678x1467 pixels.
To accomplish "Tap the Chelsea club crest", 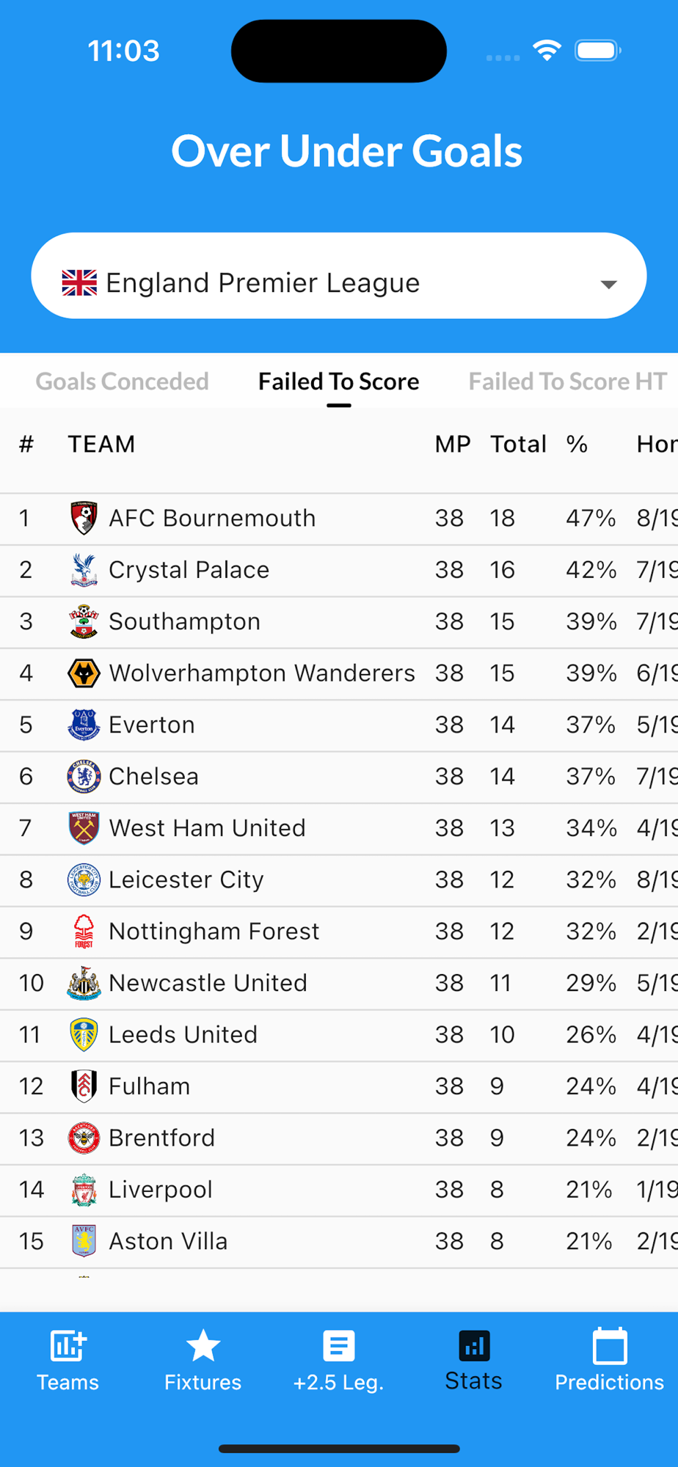I will 84,776.
